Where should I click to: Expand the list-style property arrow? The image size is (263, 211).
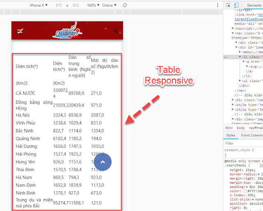(x=253, y=199)
